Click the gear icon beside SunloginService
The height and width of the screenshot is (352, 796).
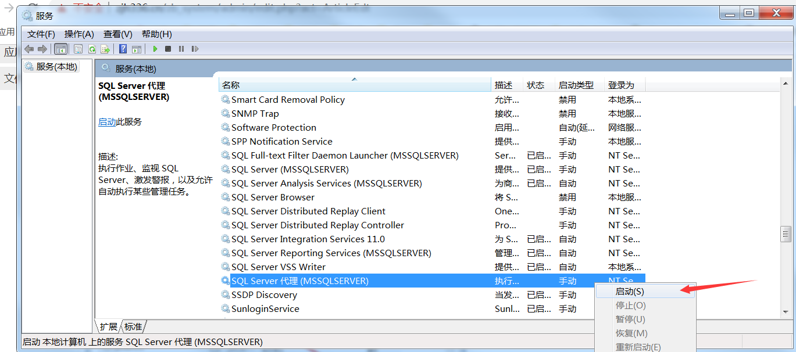226,309
